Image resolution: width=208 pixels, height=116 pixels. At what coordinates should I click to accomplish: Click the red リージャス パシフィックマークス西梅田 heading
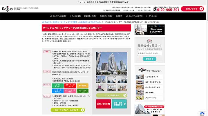pos(86,28)
